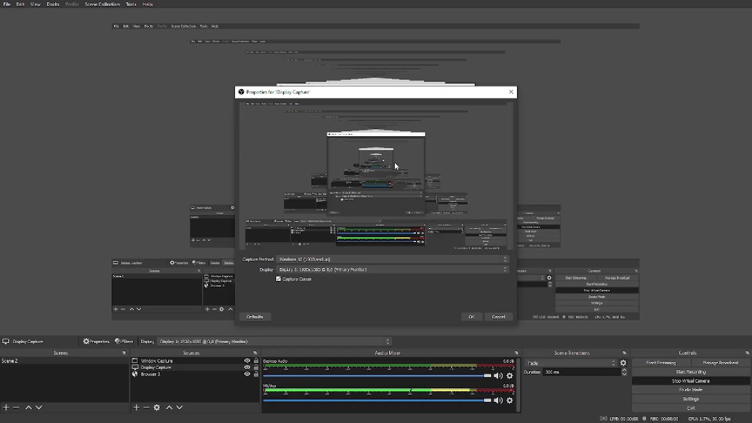Increase transition duration with up arrow
This screenshot has height=423, width=752.
[x=623, y=370]
